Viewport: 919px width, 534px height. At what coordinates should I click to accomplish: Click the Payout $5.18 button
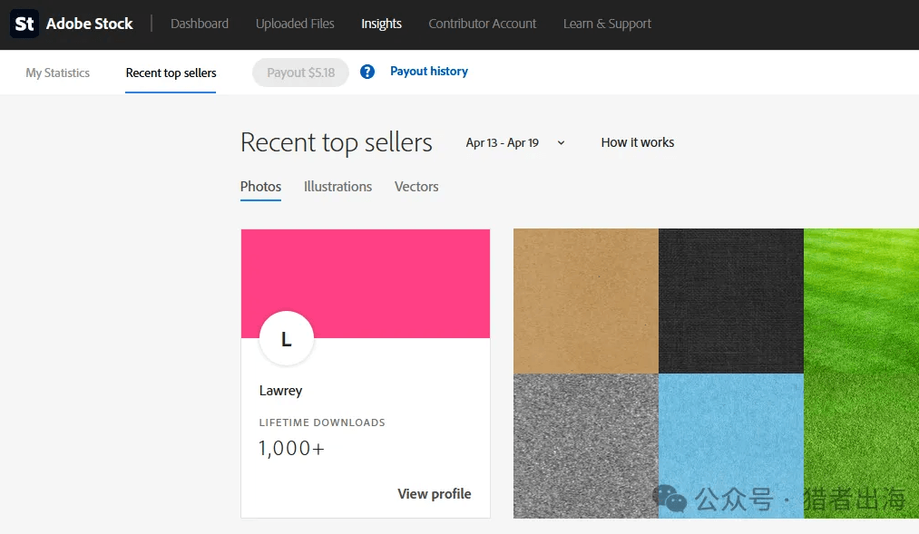click(300, 73)
